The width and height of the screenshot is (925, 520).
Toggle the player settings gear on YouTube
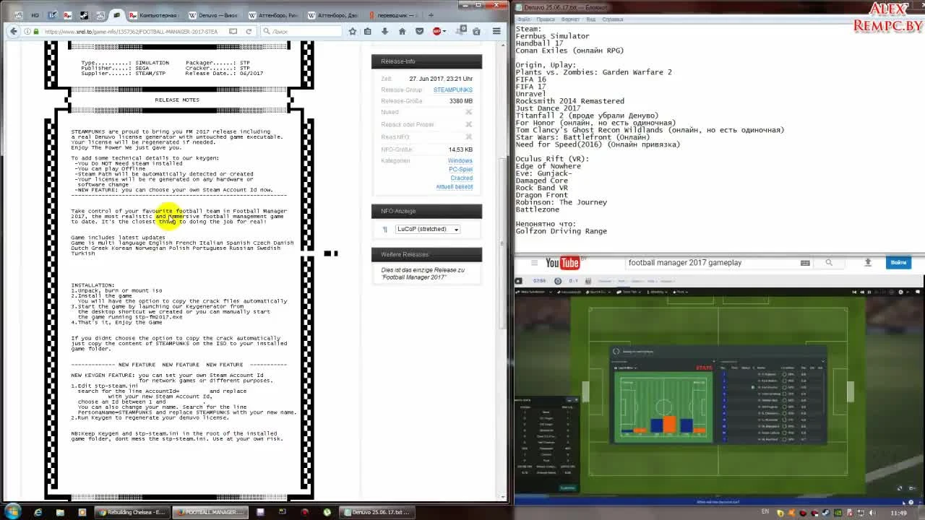[900, 292]
